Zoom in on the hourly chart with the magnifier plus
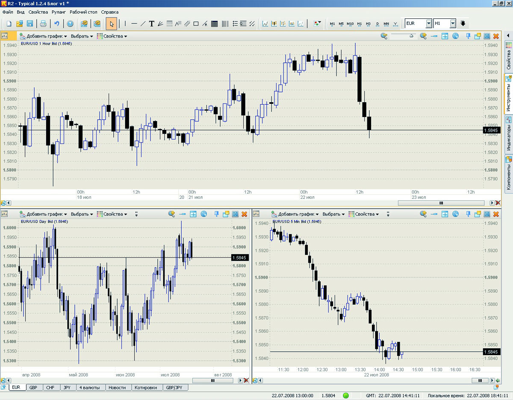Screen dimensions: 513x400 click(x=423, y=36)
